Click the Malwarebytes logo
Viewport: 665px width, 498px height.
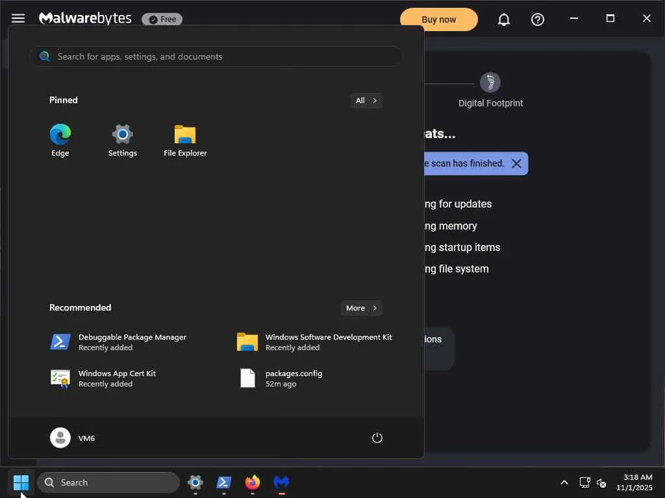coord(85,18)
